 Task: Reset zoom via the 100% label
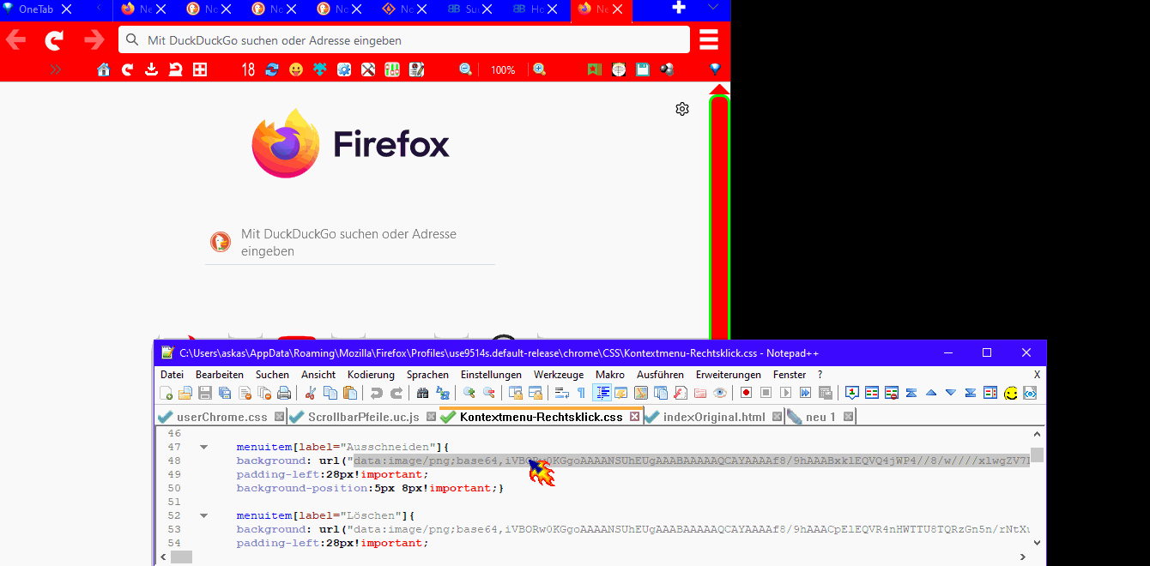tap(503, 69)
